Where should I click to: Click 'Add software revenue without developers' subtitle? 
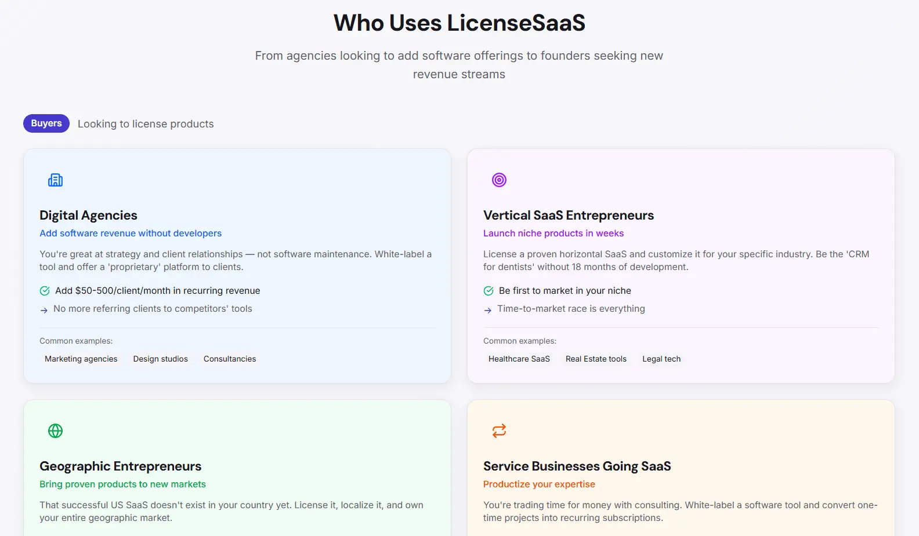tap(131, 234)
